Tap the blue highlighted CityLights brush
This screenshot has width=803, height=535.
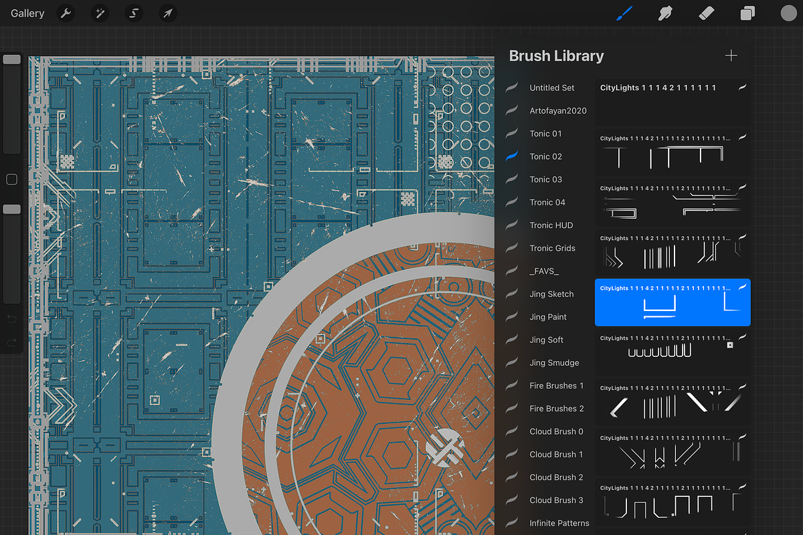pos(673,302)
